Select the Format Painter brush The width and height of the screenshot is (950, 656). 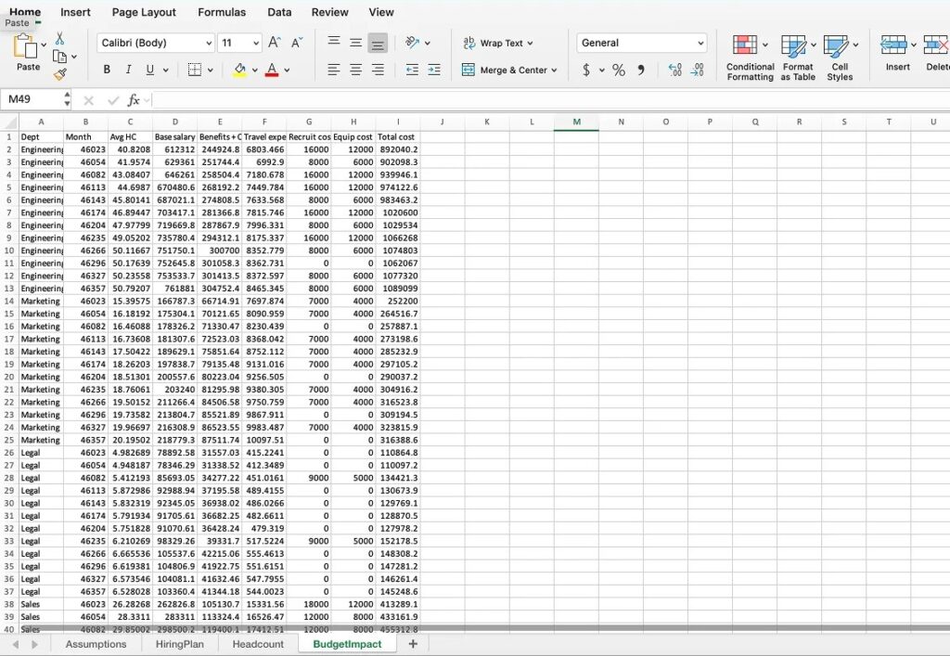[x=59, y=74]
